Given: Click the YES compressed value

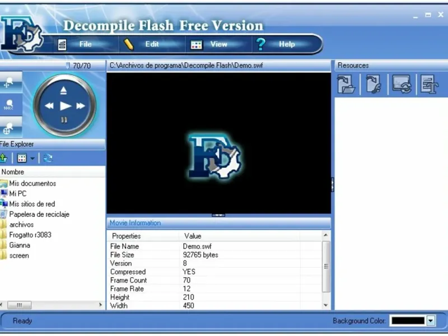Looking at the screenshot, I should pos(189,272).
